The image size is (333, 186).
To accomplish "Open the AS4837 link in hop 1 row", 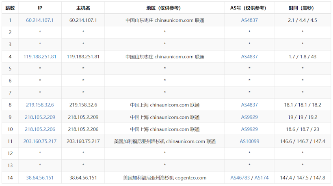I will 249,20.
